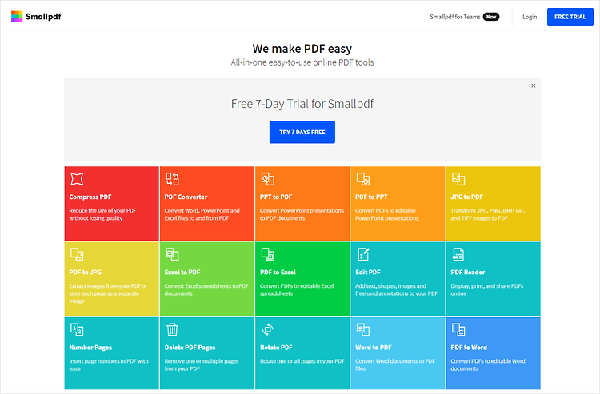This screenshot has height=394, width=600.
Task: Open the JPG to PDF icon
Action: pos(458,179)
